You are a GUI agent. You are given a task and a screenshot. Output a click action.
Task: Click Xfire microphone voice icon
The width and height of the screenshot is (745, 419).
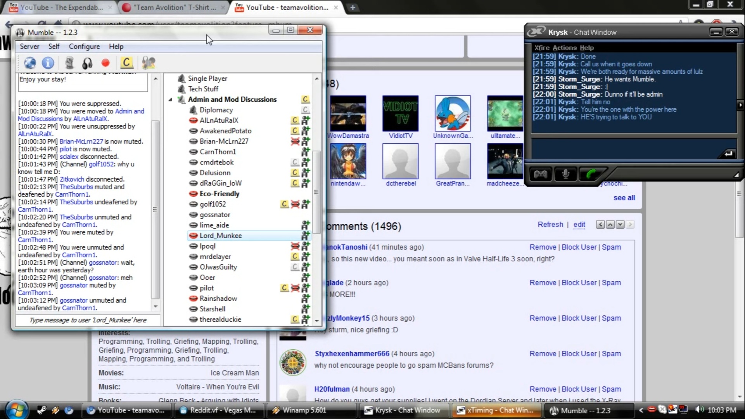(x=565, y=174)
